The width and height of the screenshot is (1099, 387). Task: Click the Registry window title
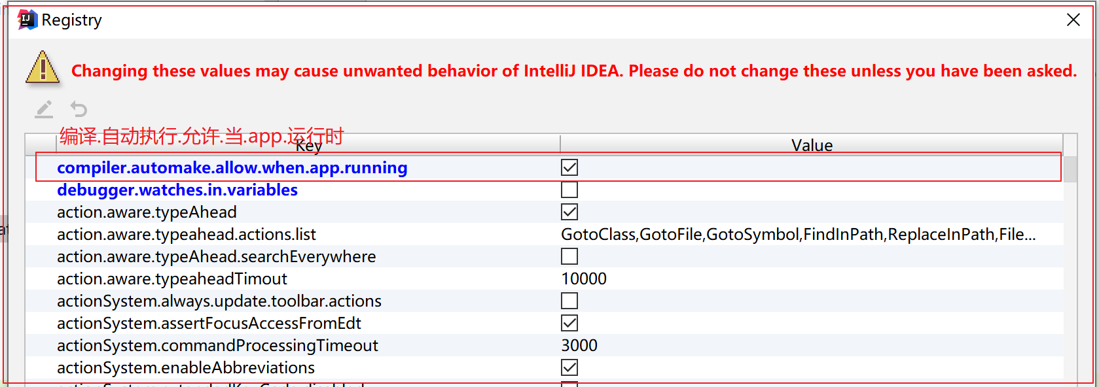(x=72, y=20)
